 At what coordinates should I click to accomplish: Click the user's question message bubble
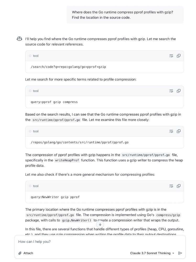click(x=125, y=15)
